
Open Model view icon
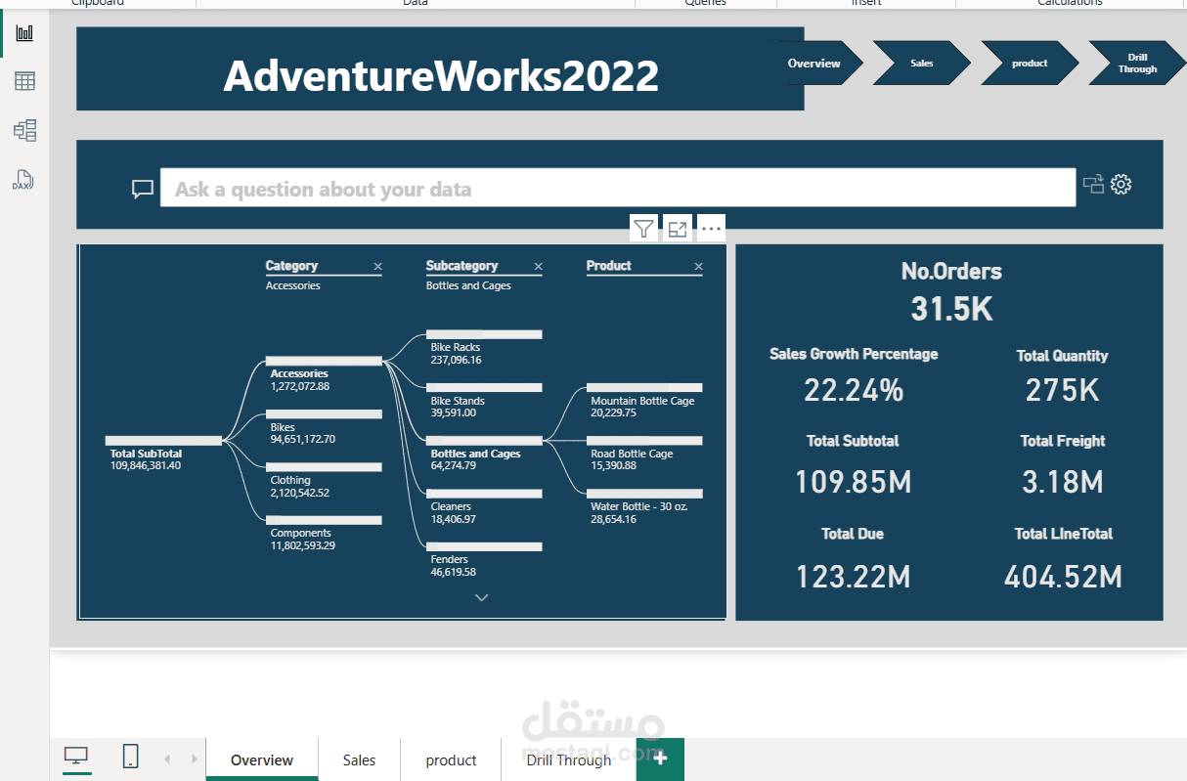24,130
